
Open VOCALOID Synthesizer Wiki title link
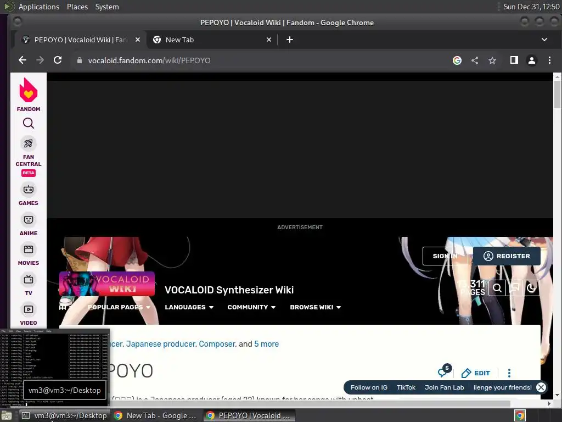pyautogui.click(x=229, y=290)
